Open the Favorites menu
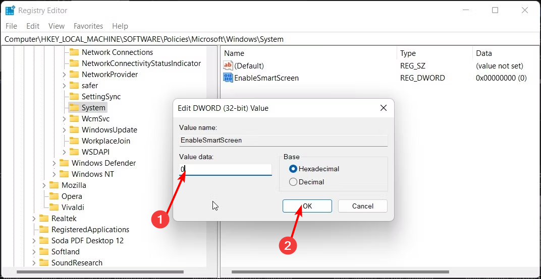 coord(88,26)
